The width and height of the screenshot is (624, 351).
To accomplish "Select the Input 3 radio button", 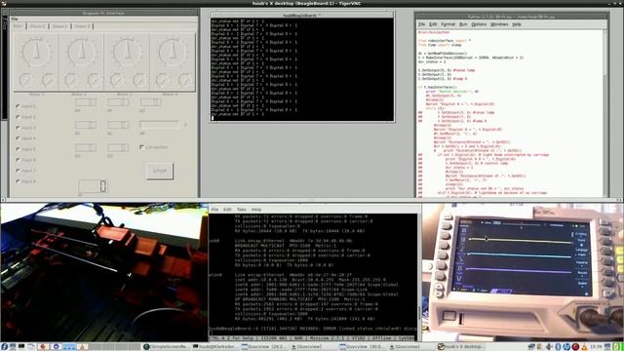I will coord(18,128).
